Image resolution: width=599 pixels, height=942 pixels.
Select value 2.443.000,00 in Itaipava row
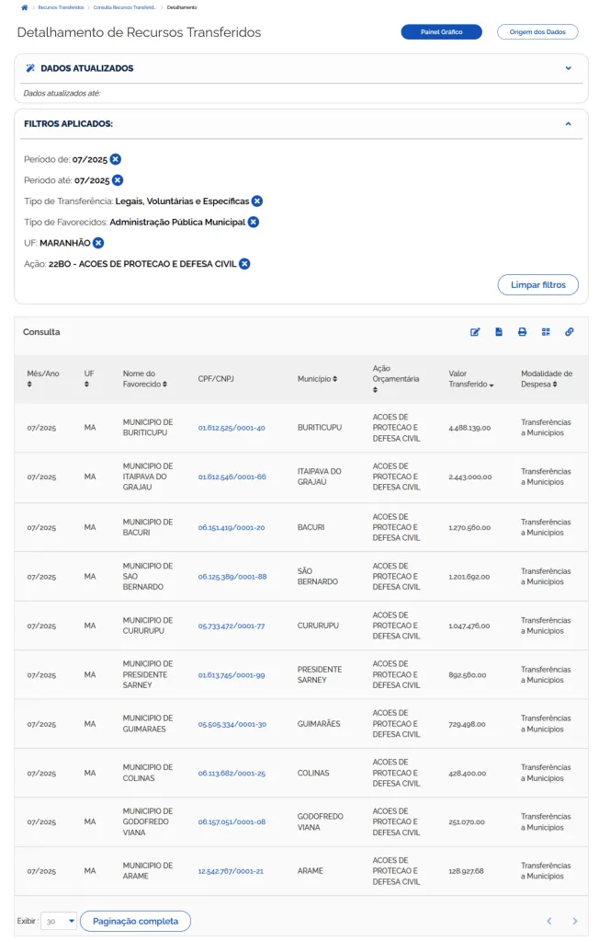click(470, 477)
